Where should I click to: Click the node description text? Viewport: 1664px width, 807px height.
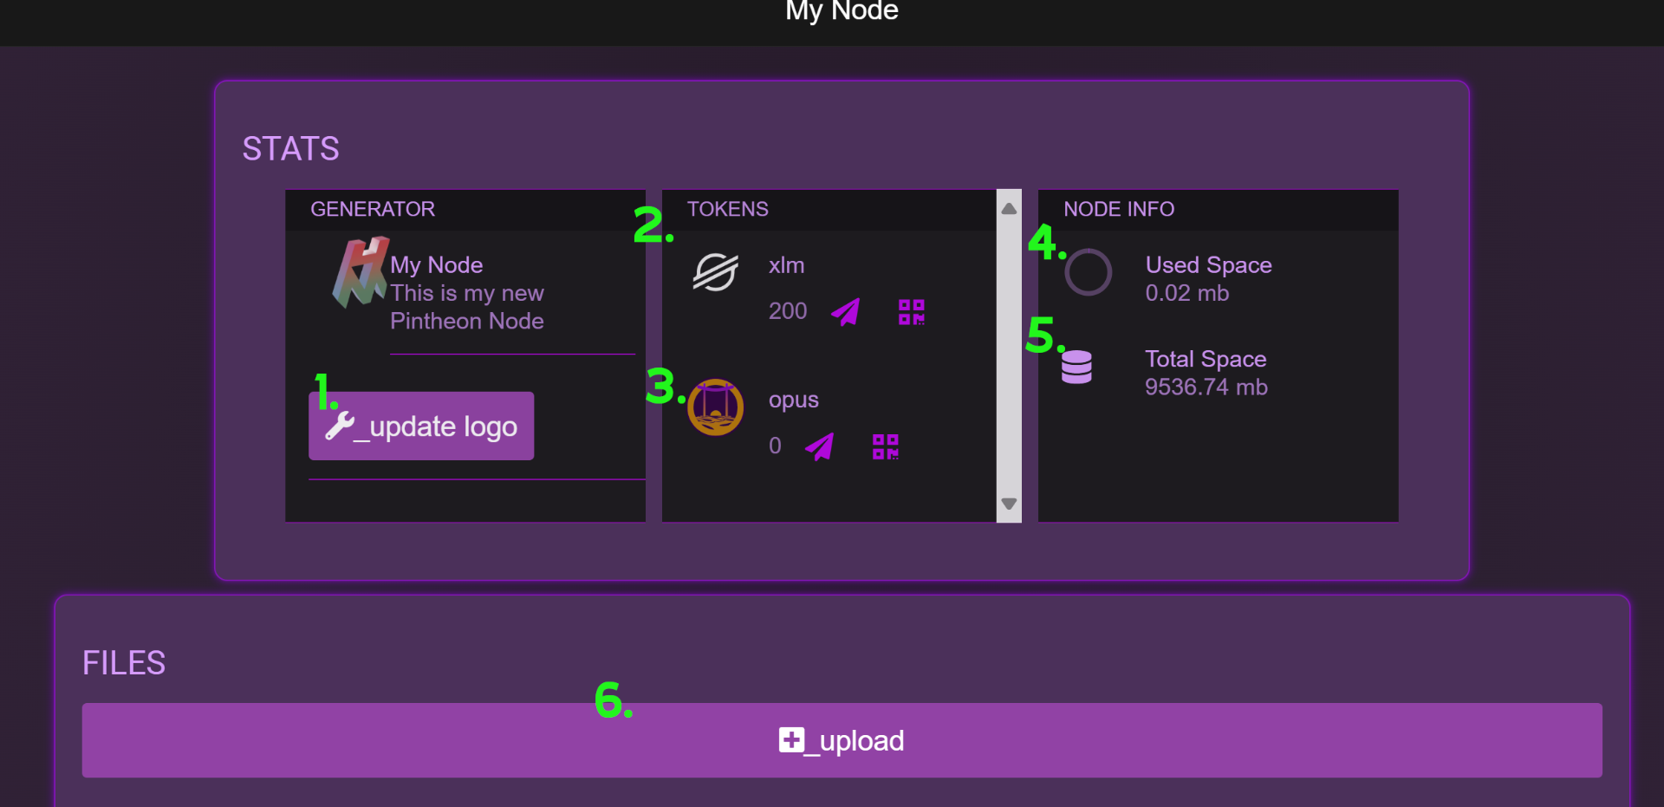coord(466,308)
